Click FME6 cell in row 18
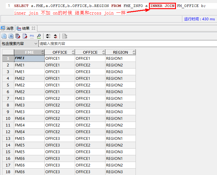The image size is (217, 175). [x=29, y=172]
